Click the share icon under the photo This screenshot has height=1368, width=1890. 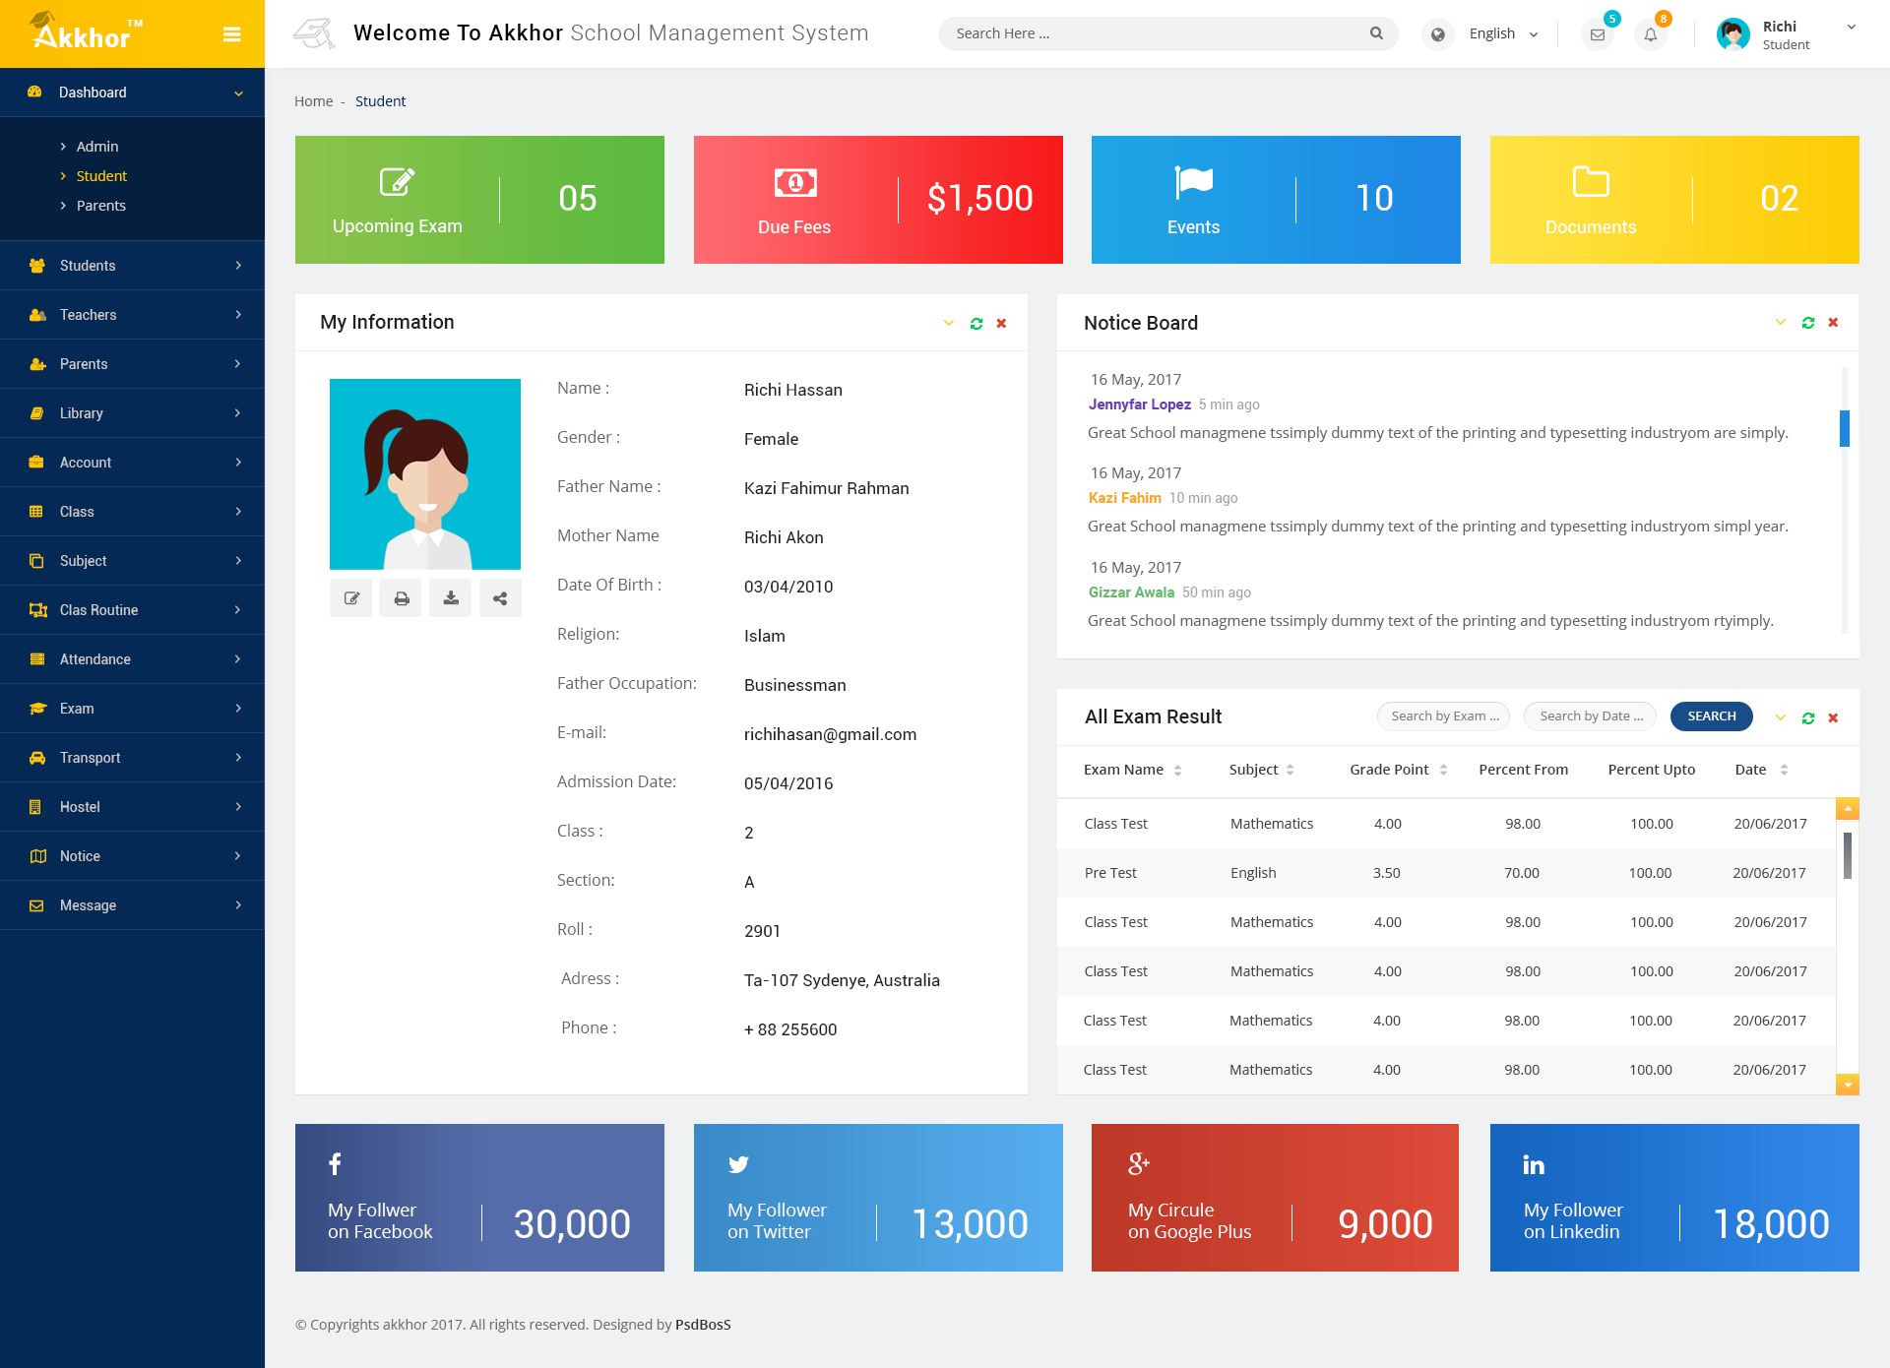[500, 598]
